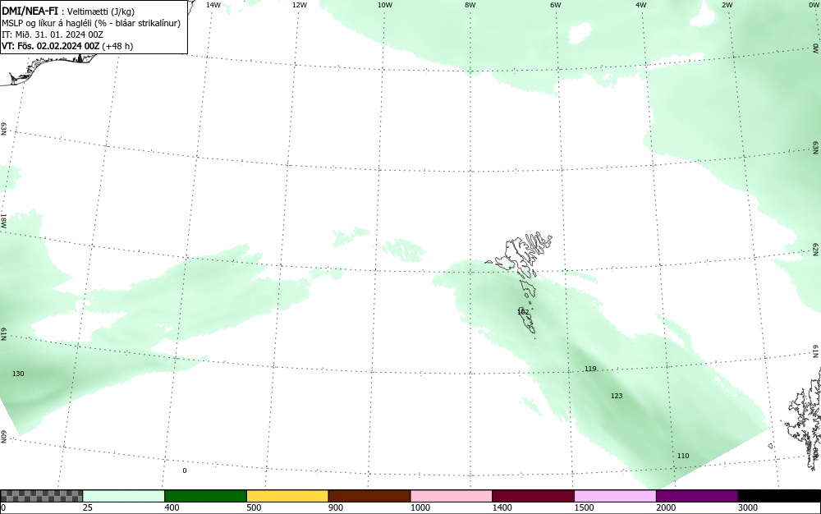The image size is (821, 514).
Task: Pick the maroon 1400–1500 legend swatch
Action: 534,496
